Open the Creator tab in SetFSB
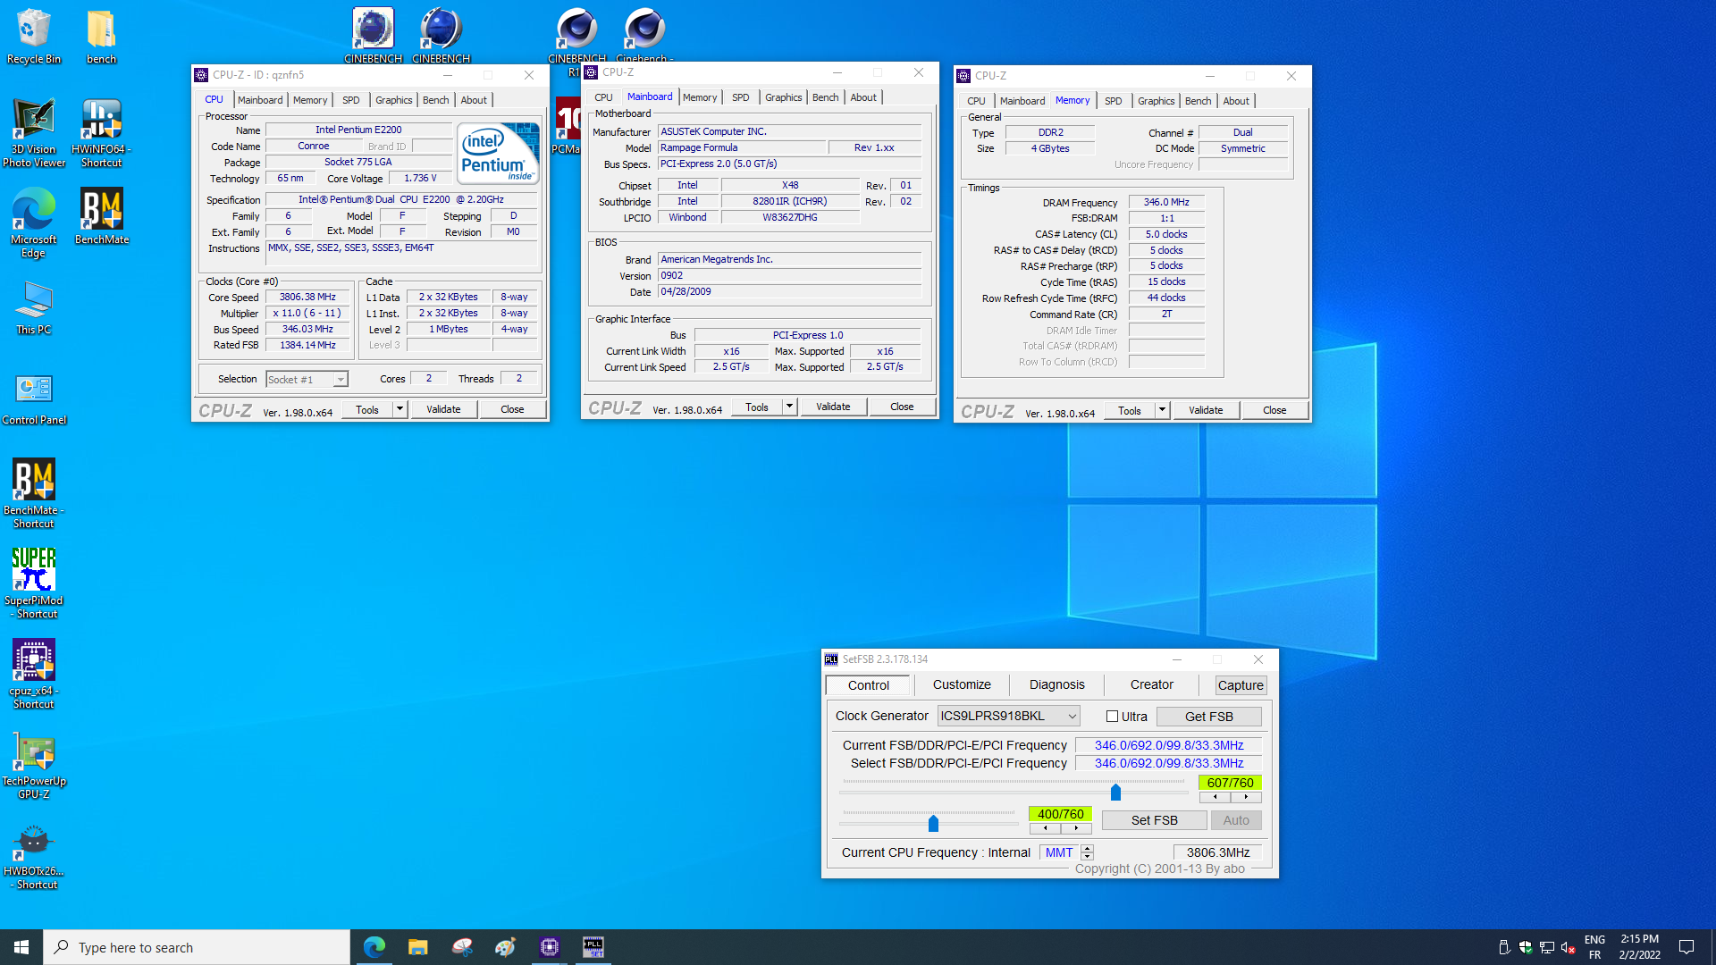 click(1151, 685)
